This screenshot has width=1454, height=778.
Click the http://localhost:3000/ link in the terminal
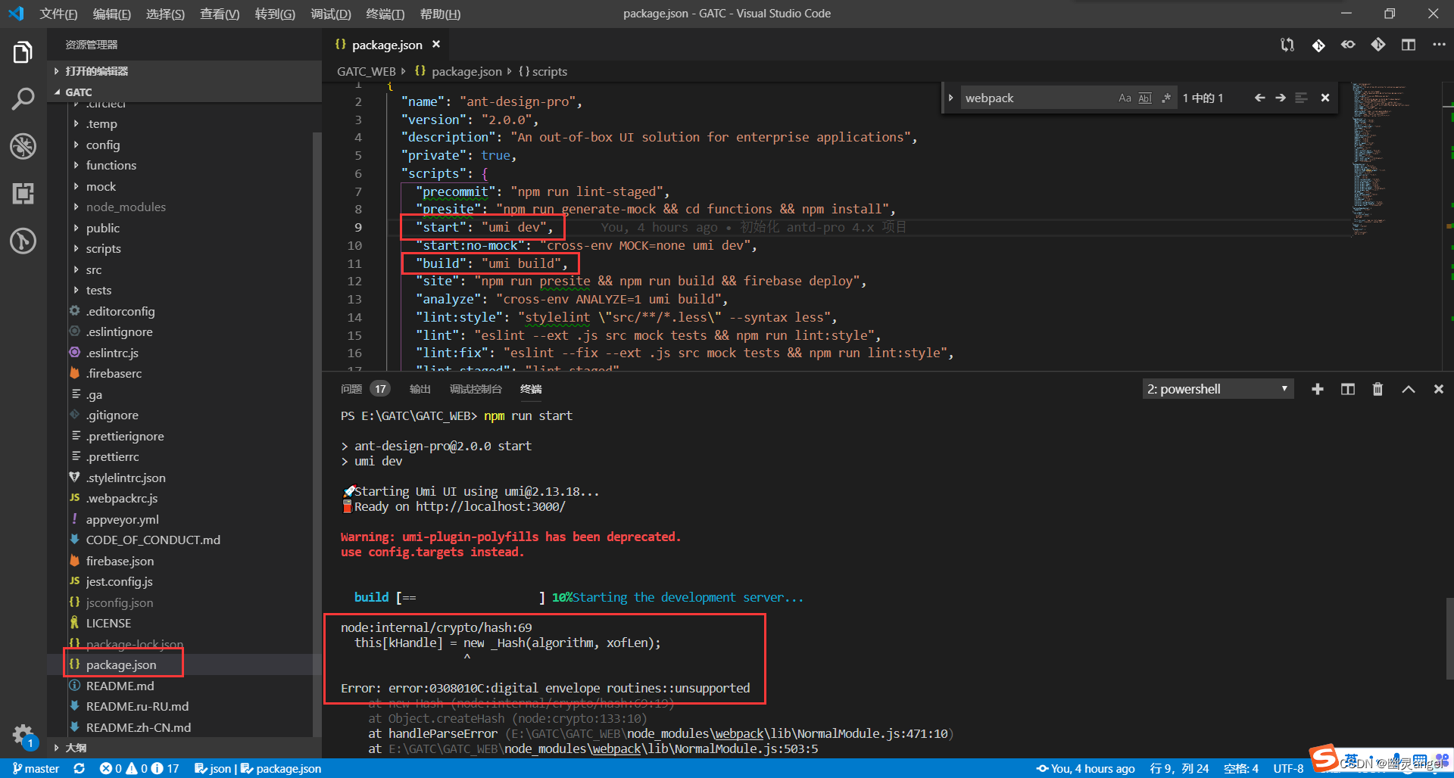[x=491, y=506]
